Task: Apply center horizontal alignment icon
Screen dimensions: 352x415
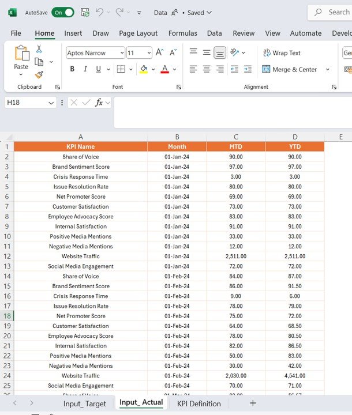Action: point(207,69)
